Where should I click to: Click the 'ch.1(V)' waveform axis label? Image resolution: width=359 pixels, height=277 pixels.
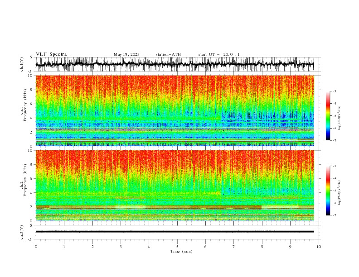coord(22,64)
